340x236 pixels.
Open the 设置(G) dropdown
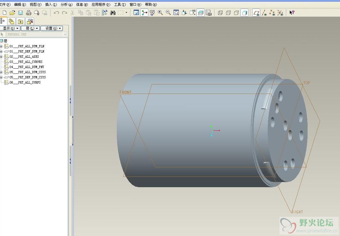coord(52,28)
